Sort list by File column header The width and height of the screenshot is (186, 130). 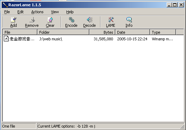point(20,32)
